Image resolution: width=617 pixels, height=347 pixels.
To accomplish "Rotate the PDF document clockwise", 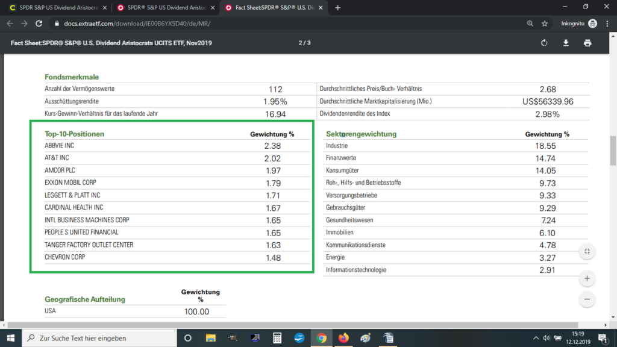I will [x=544, y=43].
